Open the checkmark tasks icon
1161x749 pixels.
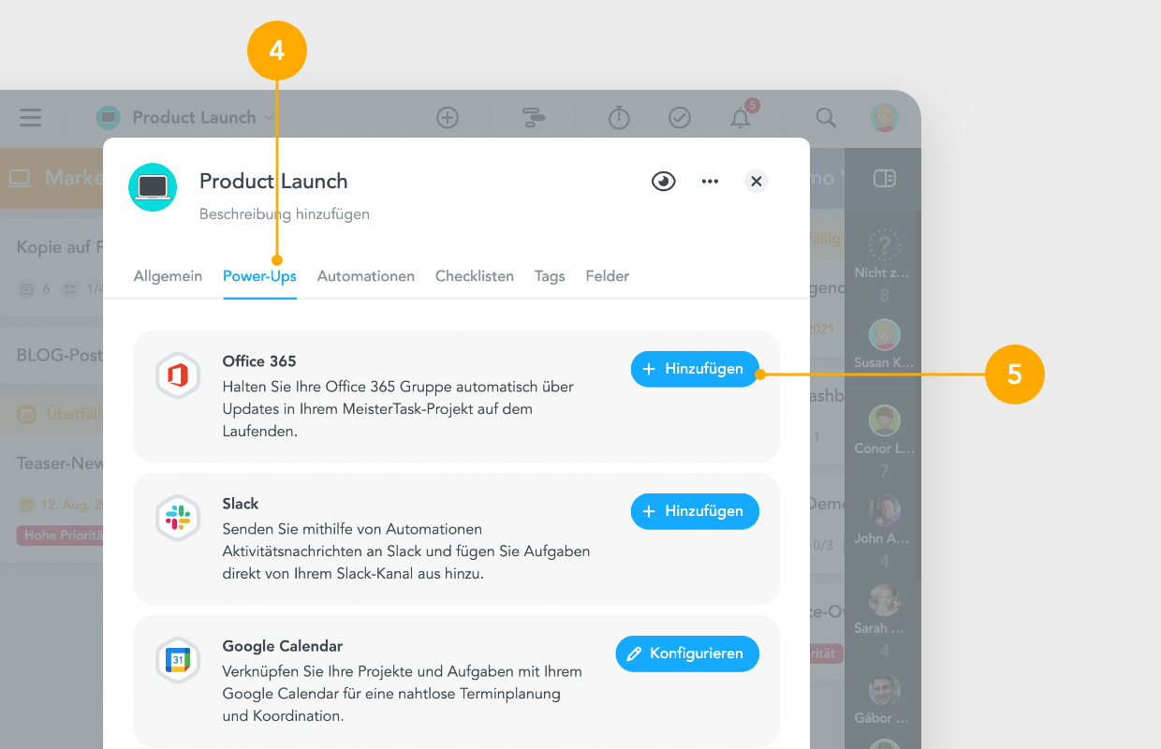point(680,117)
